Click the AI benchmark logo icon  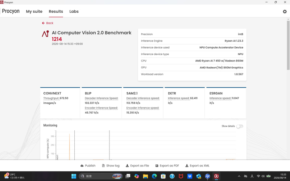click(x=45, y=34)
